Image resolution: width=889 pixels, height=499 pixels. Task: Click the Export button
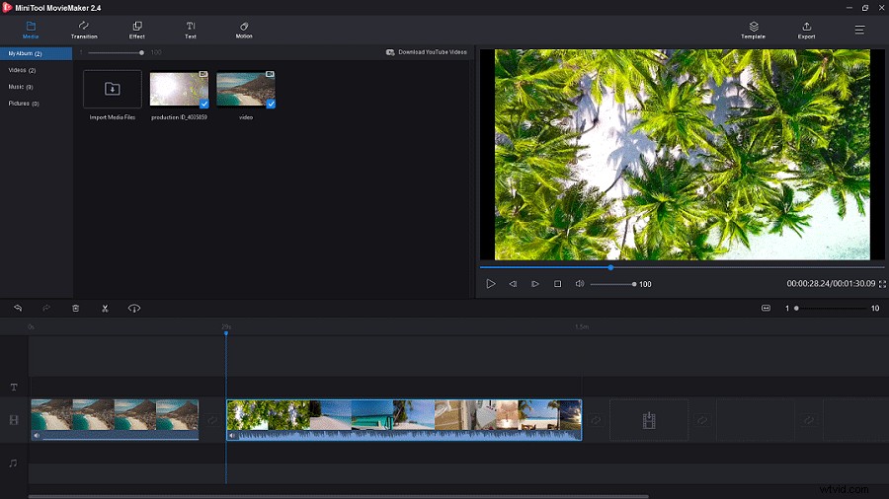(x=806, y=30)
